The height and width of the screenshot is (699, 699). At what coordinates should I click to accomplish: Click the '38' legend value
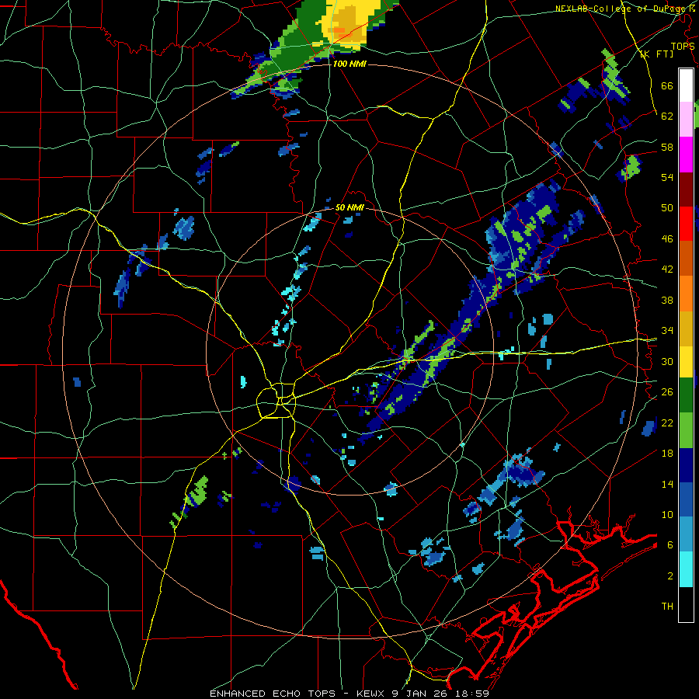[x=667, y=300]
